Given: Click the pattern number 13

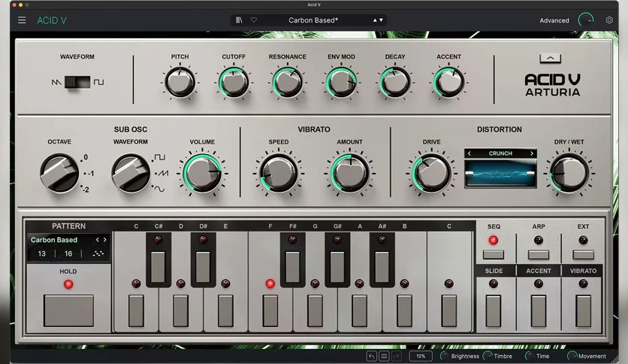Looking at the screenshot, I should 41,253.
